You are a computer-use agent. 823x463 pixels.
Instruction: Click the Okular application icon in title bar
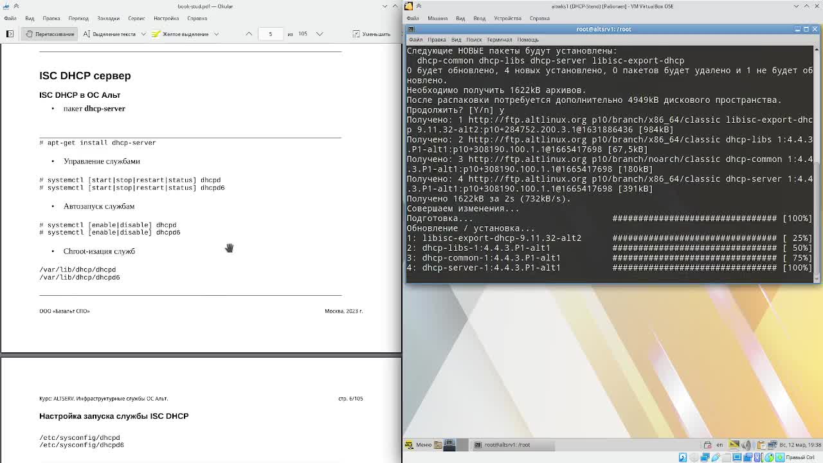pos(6,6)
